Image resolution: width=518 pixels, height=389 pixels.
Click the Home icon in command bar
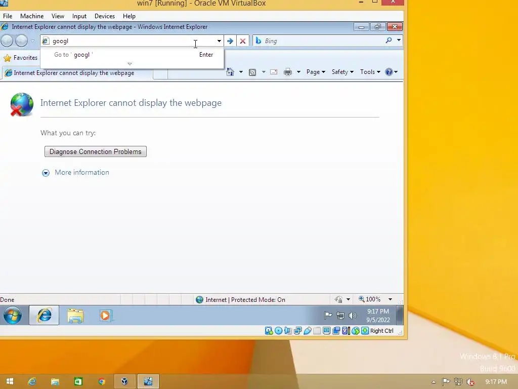tap(230, 72)
